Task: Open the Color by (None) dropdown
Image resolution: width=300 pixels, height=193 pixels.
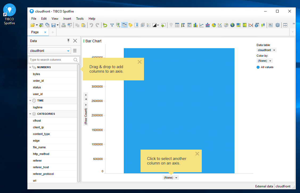Action: [x=264, y=61]
